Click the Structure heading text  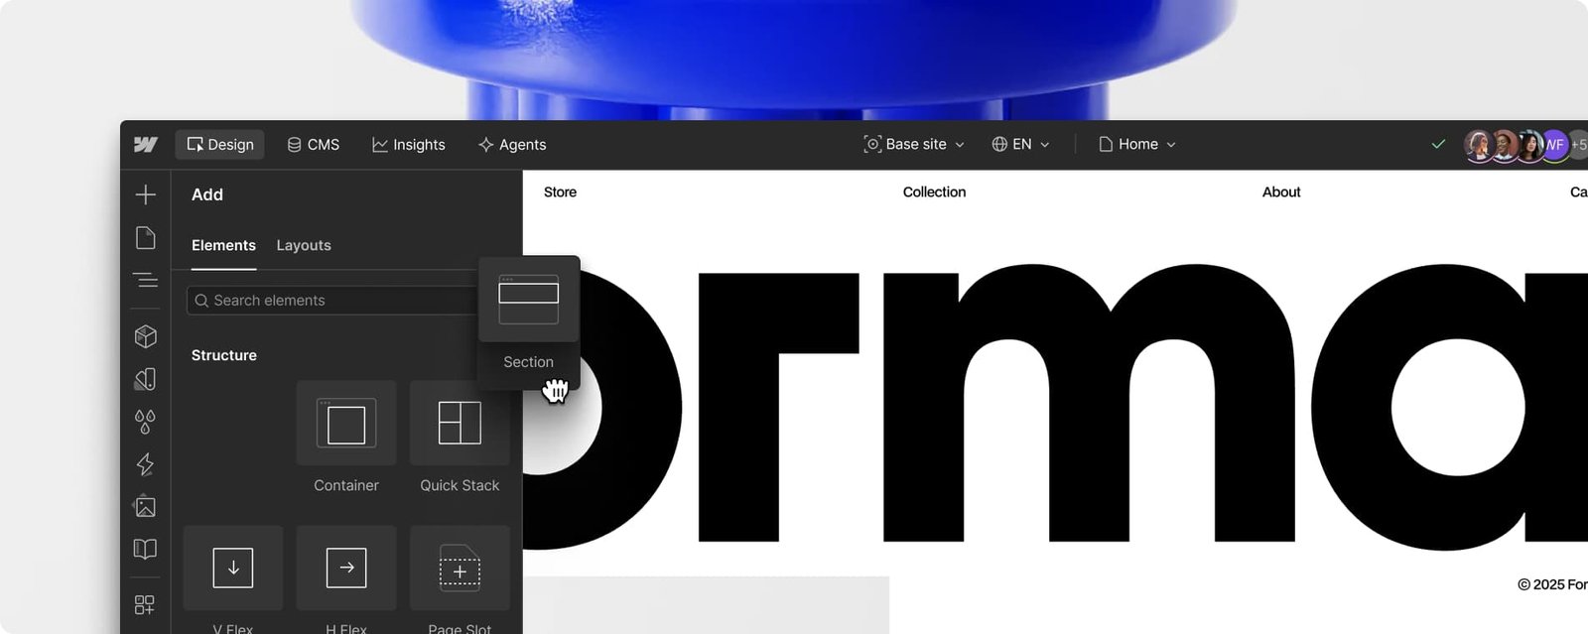224,355
